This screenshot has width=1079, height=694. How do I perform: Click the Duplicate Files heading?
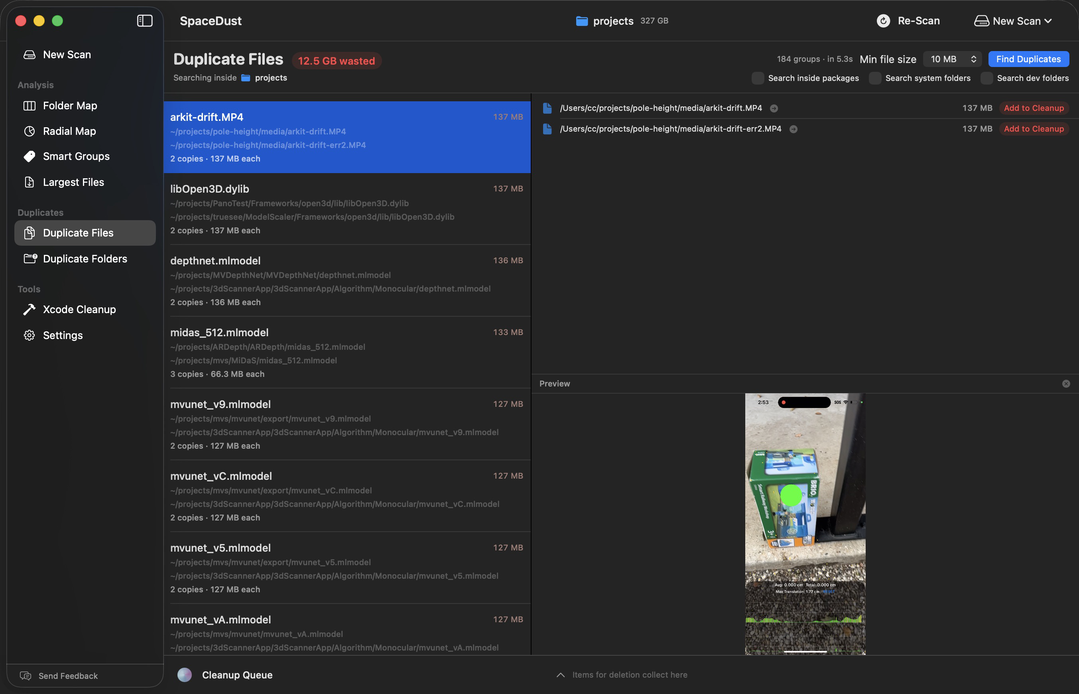click(x=228, y=59)
